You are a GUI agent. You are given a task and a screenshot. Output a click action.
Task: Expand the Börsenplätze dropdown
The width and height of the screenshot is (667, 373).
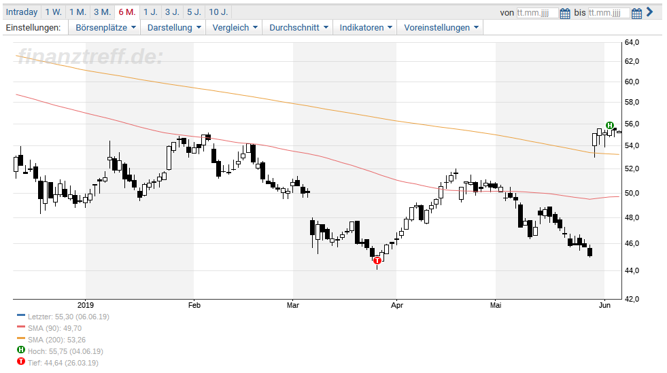tap(105, 28)
